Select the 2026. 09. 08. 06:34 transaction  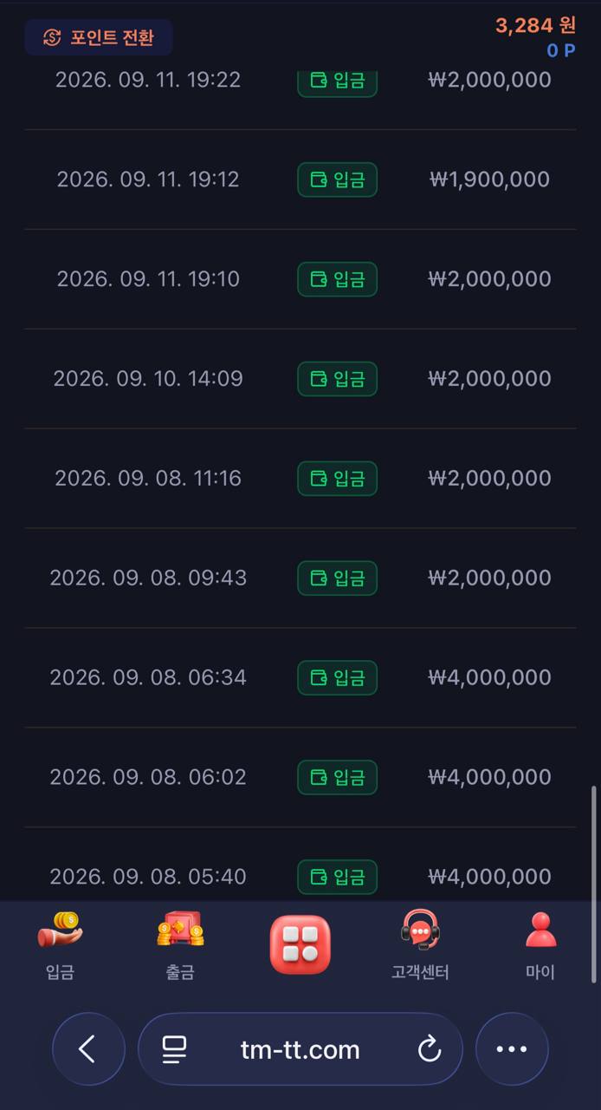pos(300,677)
